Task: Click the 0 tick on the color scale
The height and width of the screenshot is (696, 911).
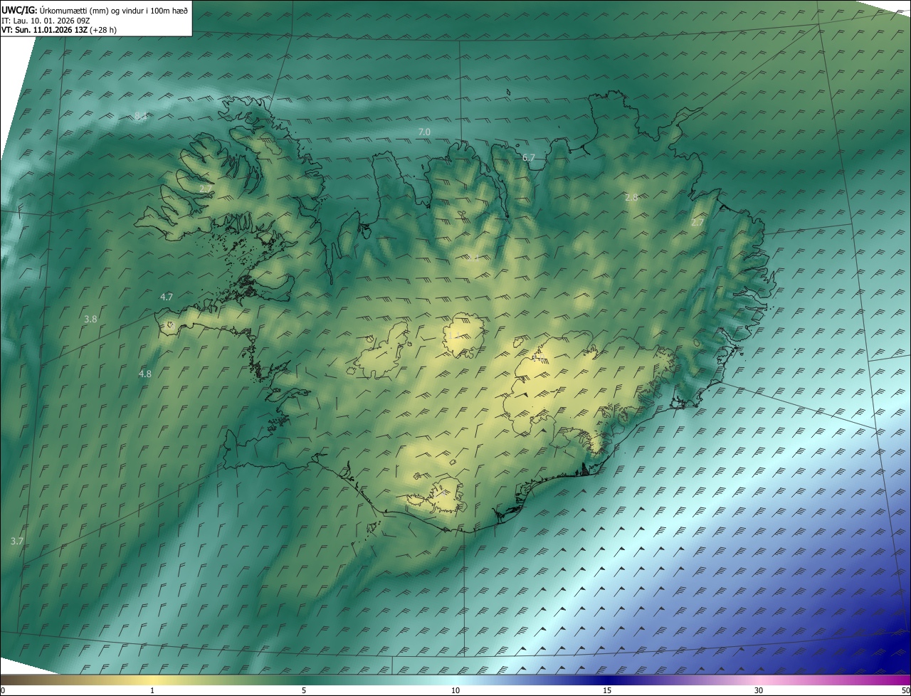Action: 3,691
